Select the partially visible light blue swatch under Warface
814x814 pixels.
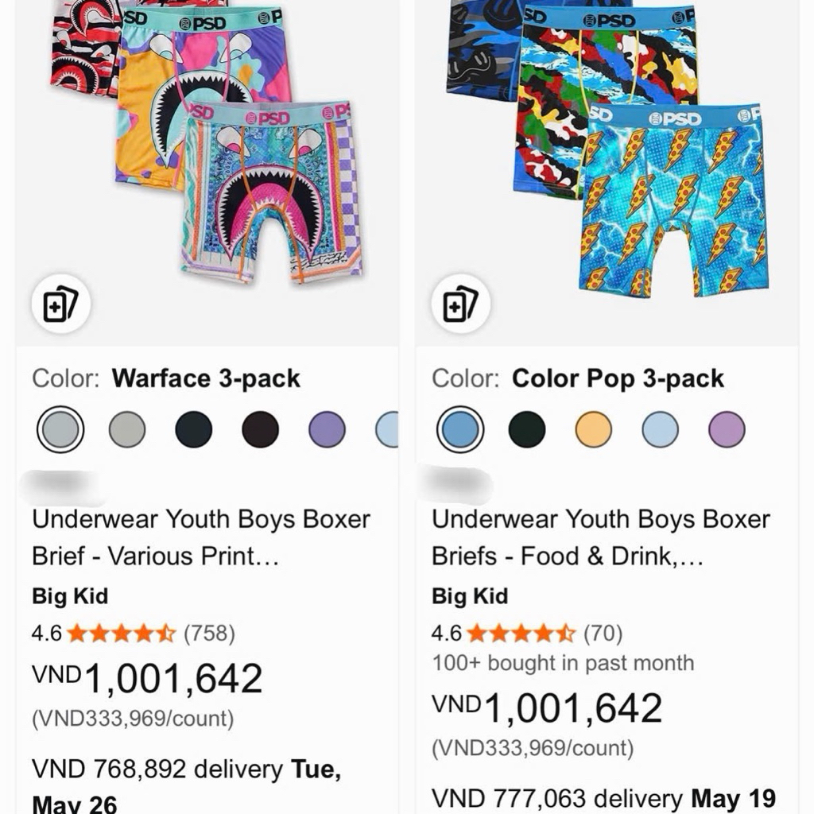point(387,429)
